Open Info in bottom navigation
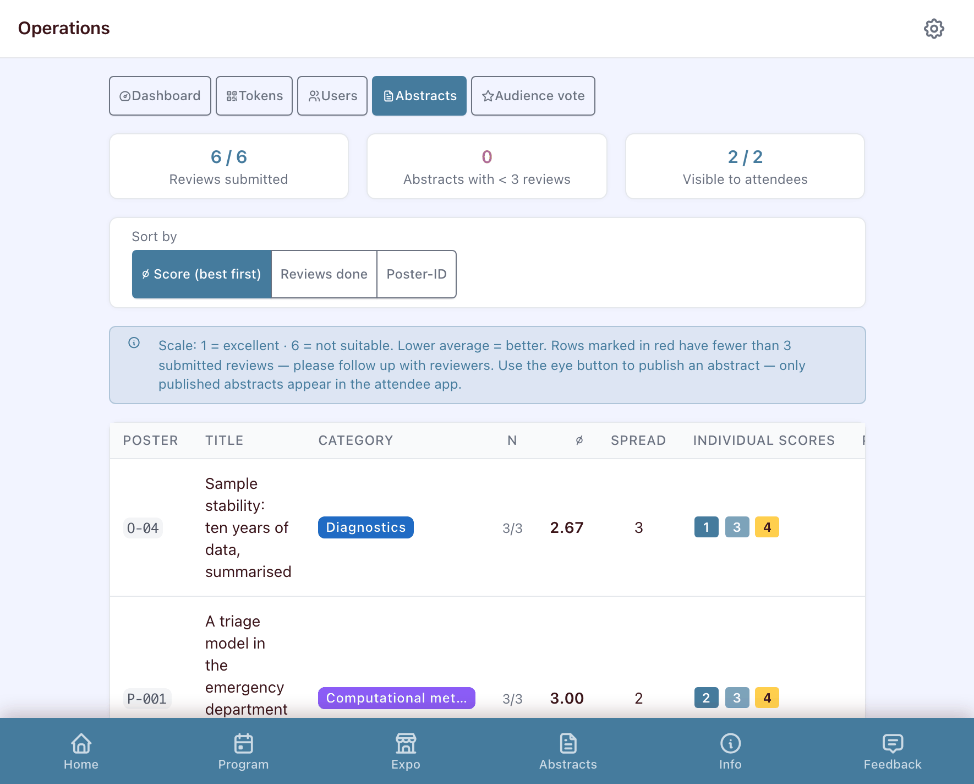The height and width of the screenshot is (784, 974). click(x=730, y=751)
